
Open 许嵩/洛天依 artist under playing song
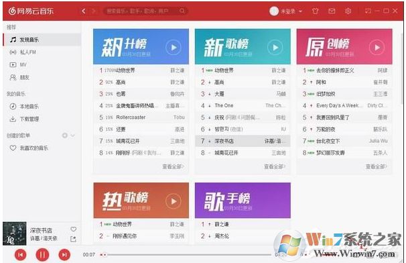(x=44, y=238)
